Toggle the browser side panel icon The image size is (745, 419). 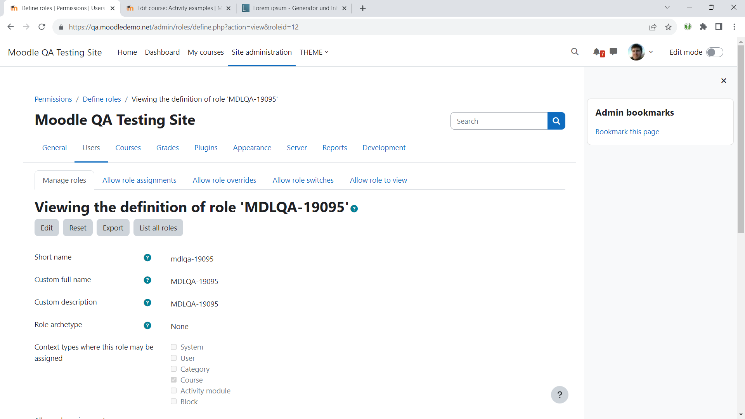tap(719, 27)
